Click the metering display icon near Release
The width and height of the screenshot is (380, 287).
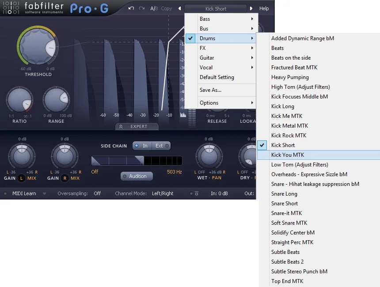click(184, 114)
